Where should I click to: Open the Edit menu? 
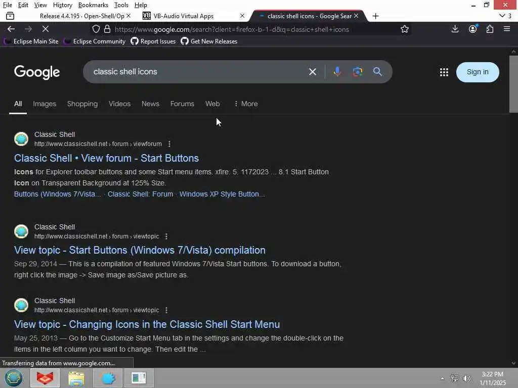pos(23,5)
